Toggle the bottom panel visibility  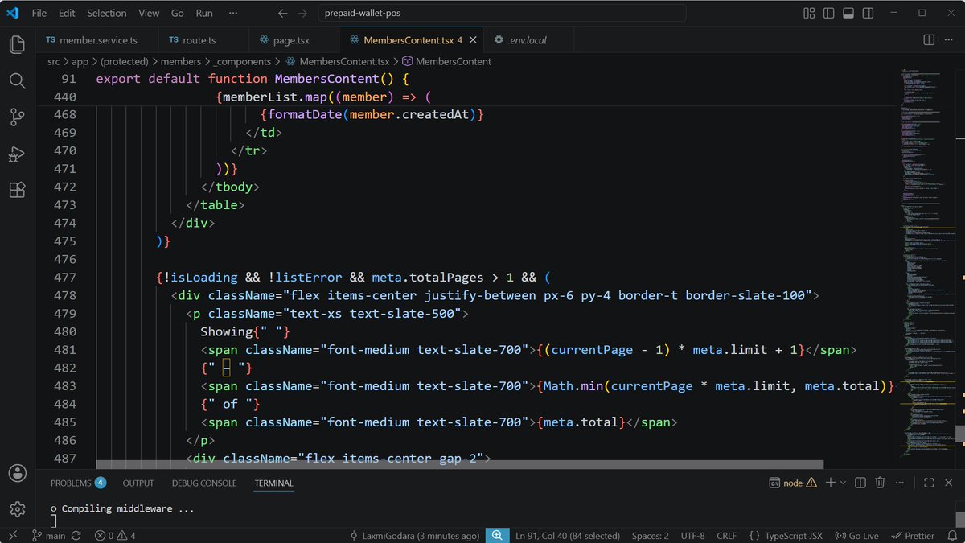[848, 13]
